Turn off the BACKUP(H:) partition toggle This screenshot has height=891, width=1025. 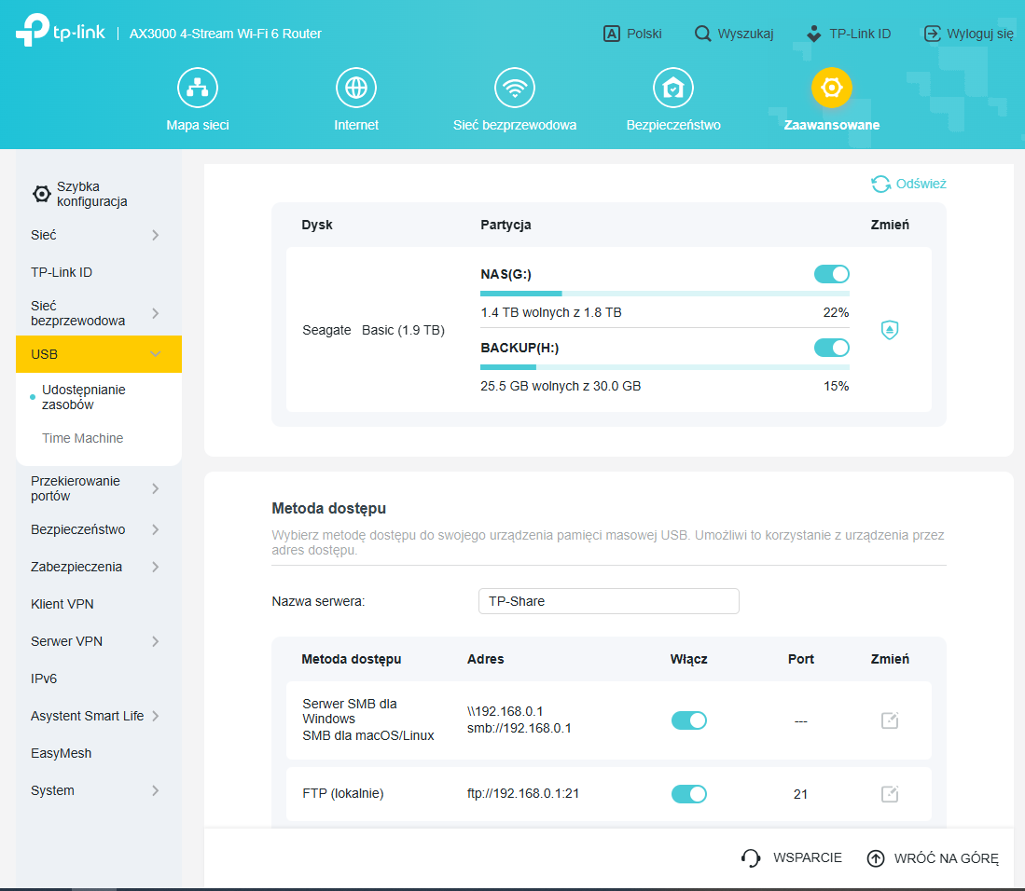point(831,348)
